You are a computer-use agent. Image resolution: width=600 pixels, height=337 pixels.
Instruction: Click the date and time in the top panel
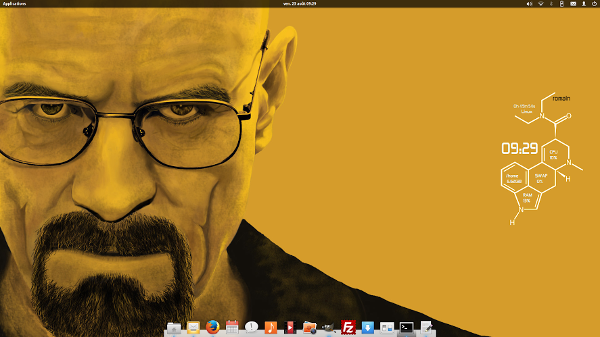[300, 3]
